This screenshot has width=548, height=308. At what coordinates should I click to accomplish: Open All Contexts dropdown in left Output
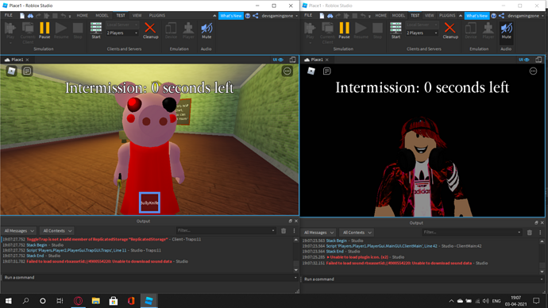[x=57, y=231]
